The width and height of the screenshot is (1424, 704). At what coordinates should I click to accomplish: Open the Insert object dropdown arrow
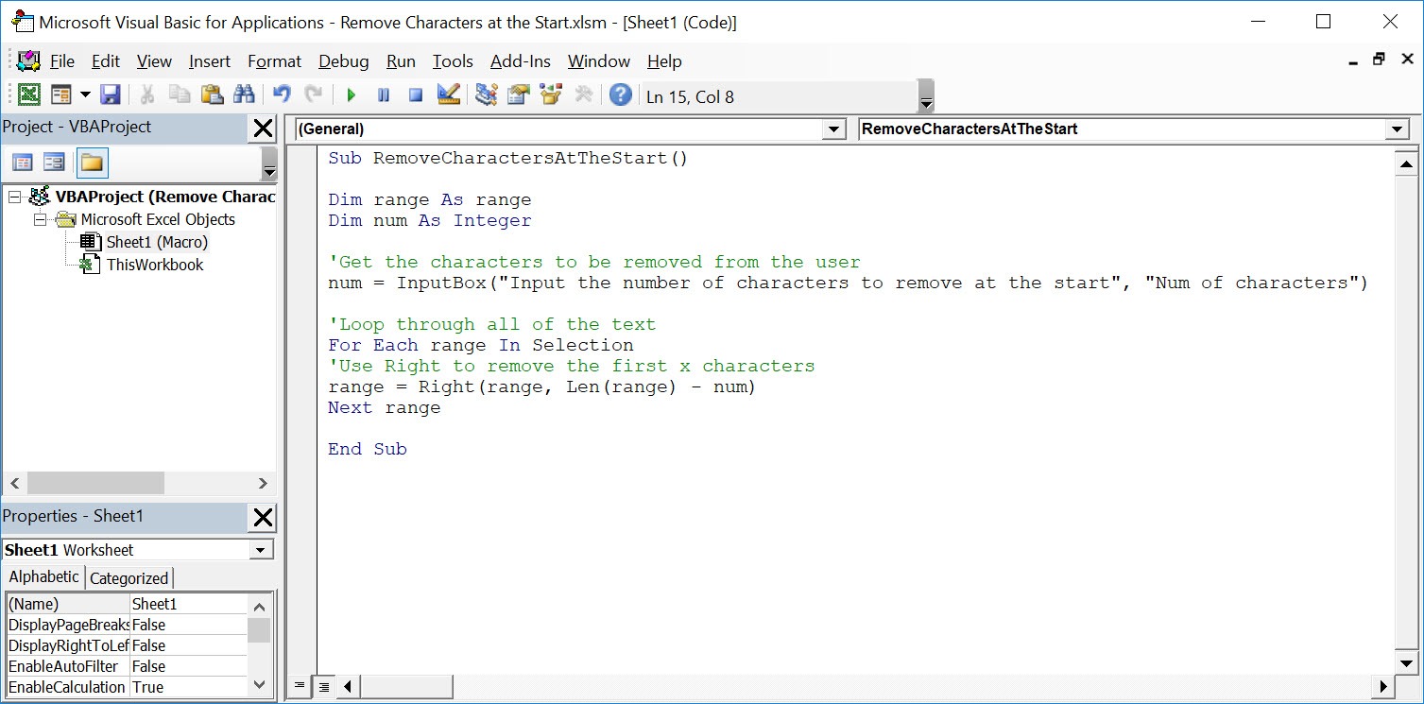pyautogui.click(x=85, y=95)
